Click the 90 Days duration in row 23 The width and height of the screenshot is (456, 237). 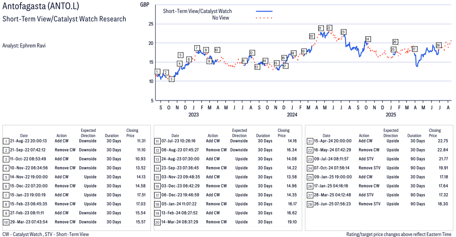pos(418,159)
